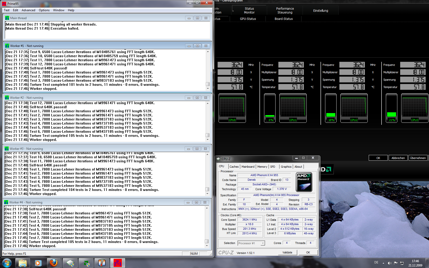429x268 pixels.
Task: Click the Prime95 title bar icon
Action: click(x=4, y=4)
